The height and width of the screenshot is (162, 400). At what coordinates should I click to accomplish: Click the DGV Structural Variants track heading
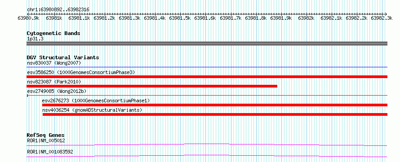pyautogui.click(x=63, y=57)
